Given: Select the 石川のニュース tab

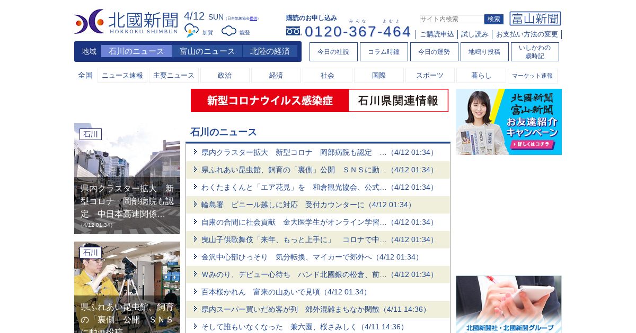Looking at the screenshot, I should point(136,51).
